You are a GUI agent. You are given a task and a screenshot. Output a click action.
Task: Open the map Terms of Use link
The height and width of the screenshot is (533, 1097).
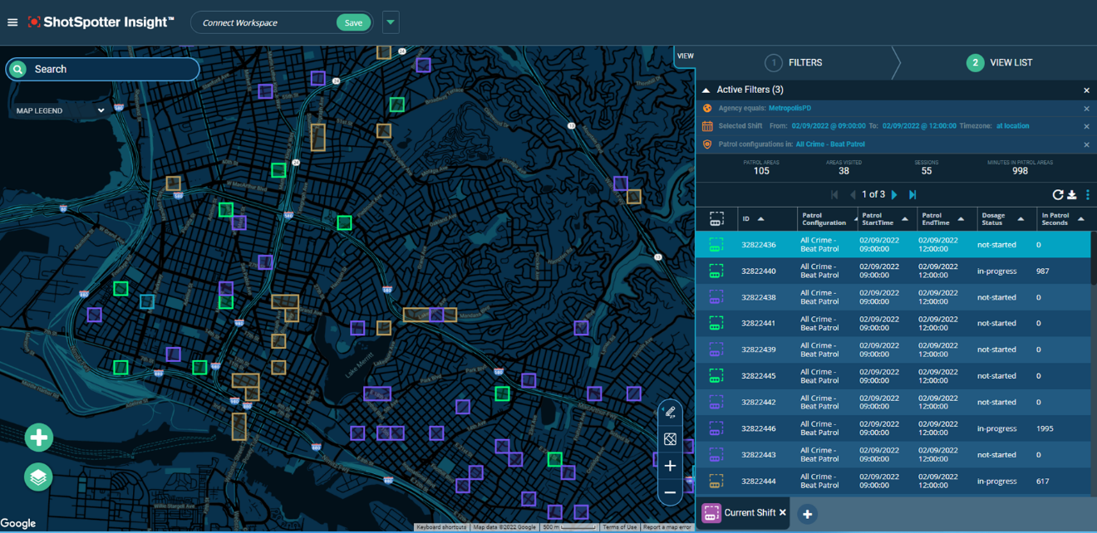click(x=620, y=527)
